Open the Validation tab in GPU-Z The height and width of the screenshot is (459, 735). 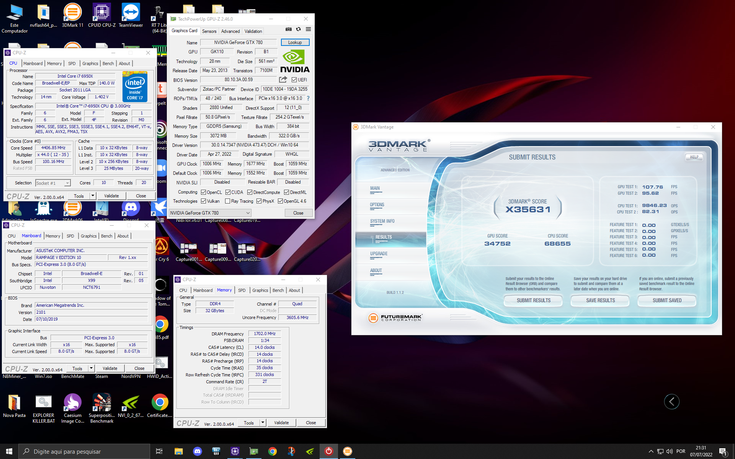pos(253,31)
